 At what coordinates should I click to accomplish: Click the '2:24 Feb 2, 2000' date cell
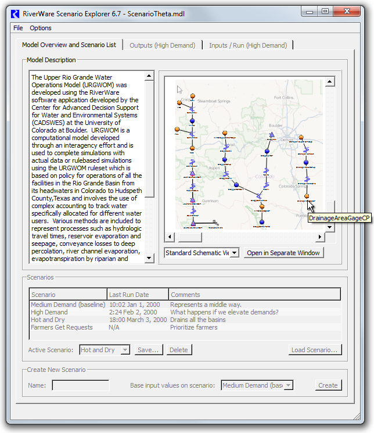tap(133, 312)
